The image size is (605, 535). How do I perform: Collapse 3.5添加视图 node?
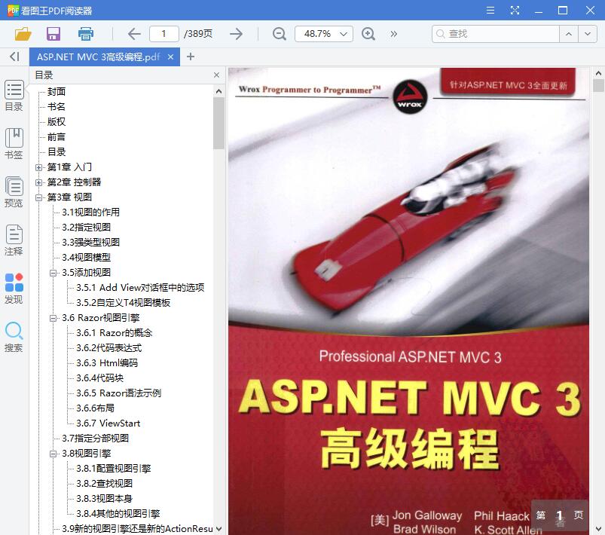click(x=53, y=273)
